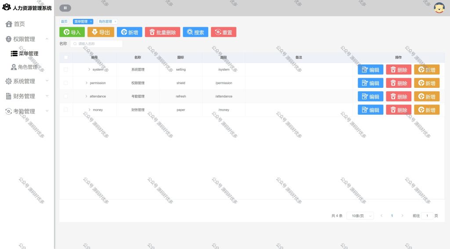Screen dimensions: 450x249
Task: Delete the money row with 删除
Action: [399, 110]
